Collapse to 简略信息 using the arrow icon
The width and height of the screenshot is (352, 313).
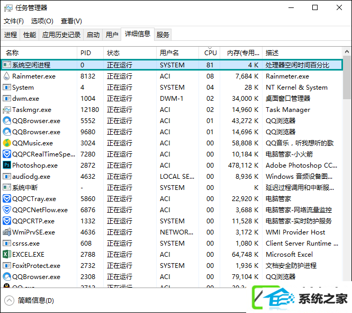9,300
